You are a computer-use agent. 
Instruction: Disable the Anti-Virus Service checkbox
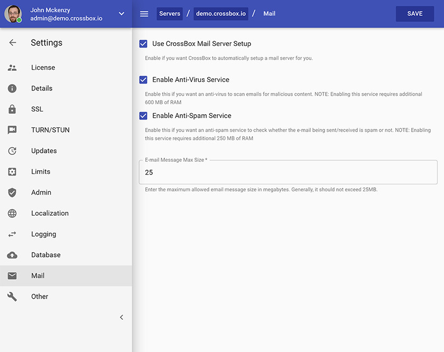(x=143, y=80)
